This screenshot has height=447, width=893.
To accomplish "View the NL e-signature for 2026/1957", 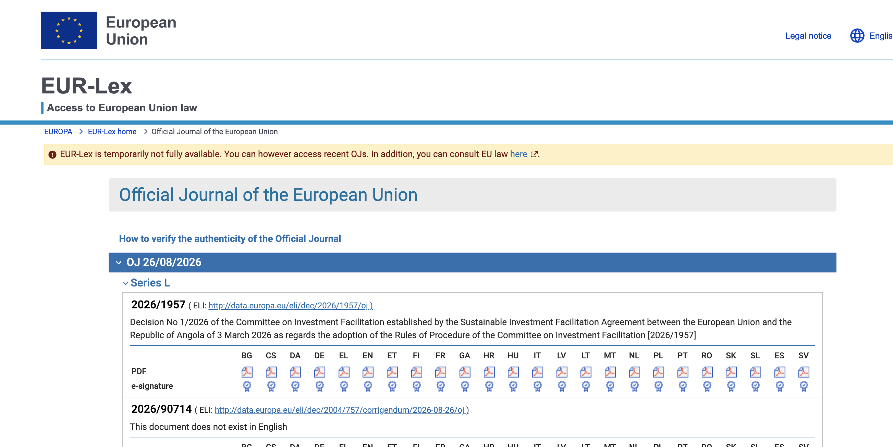I will [634, 386].
